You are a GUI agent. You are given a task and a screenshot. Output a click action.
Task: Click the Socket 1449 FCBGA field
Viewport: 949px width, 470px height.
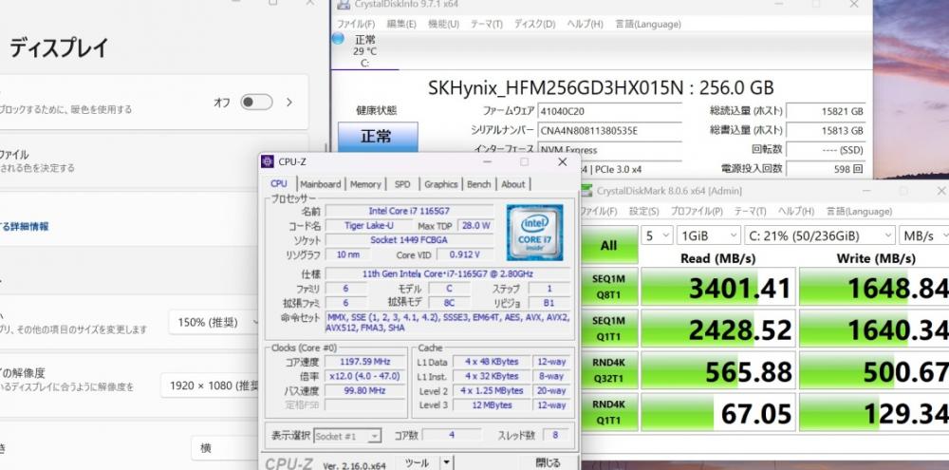[409, 240]
